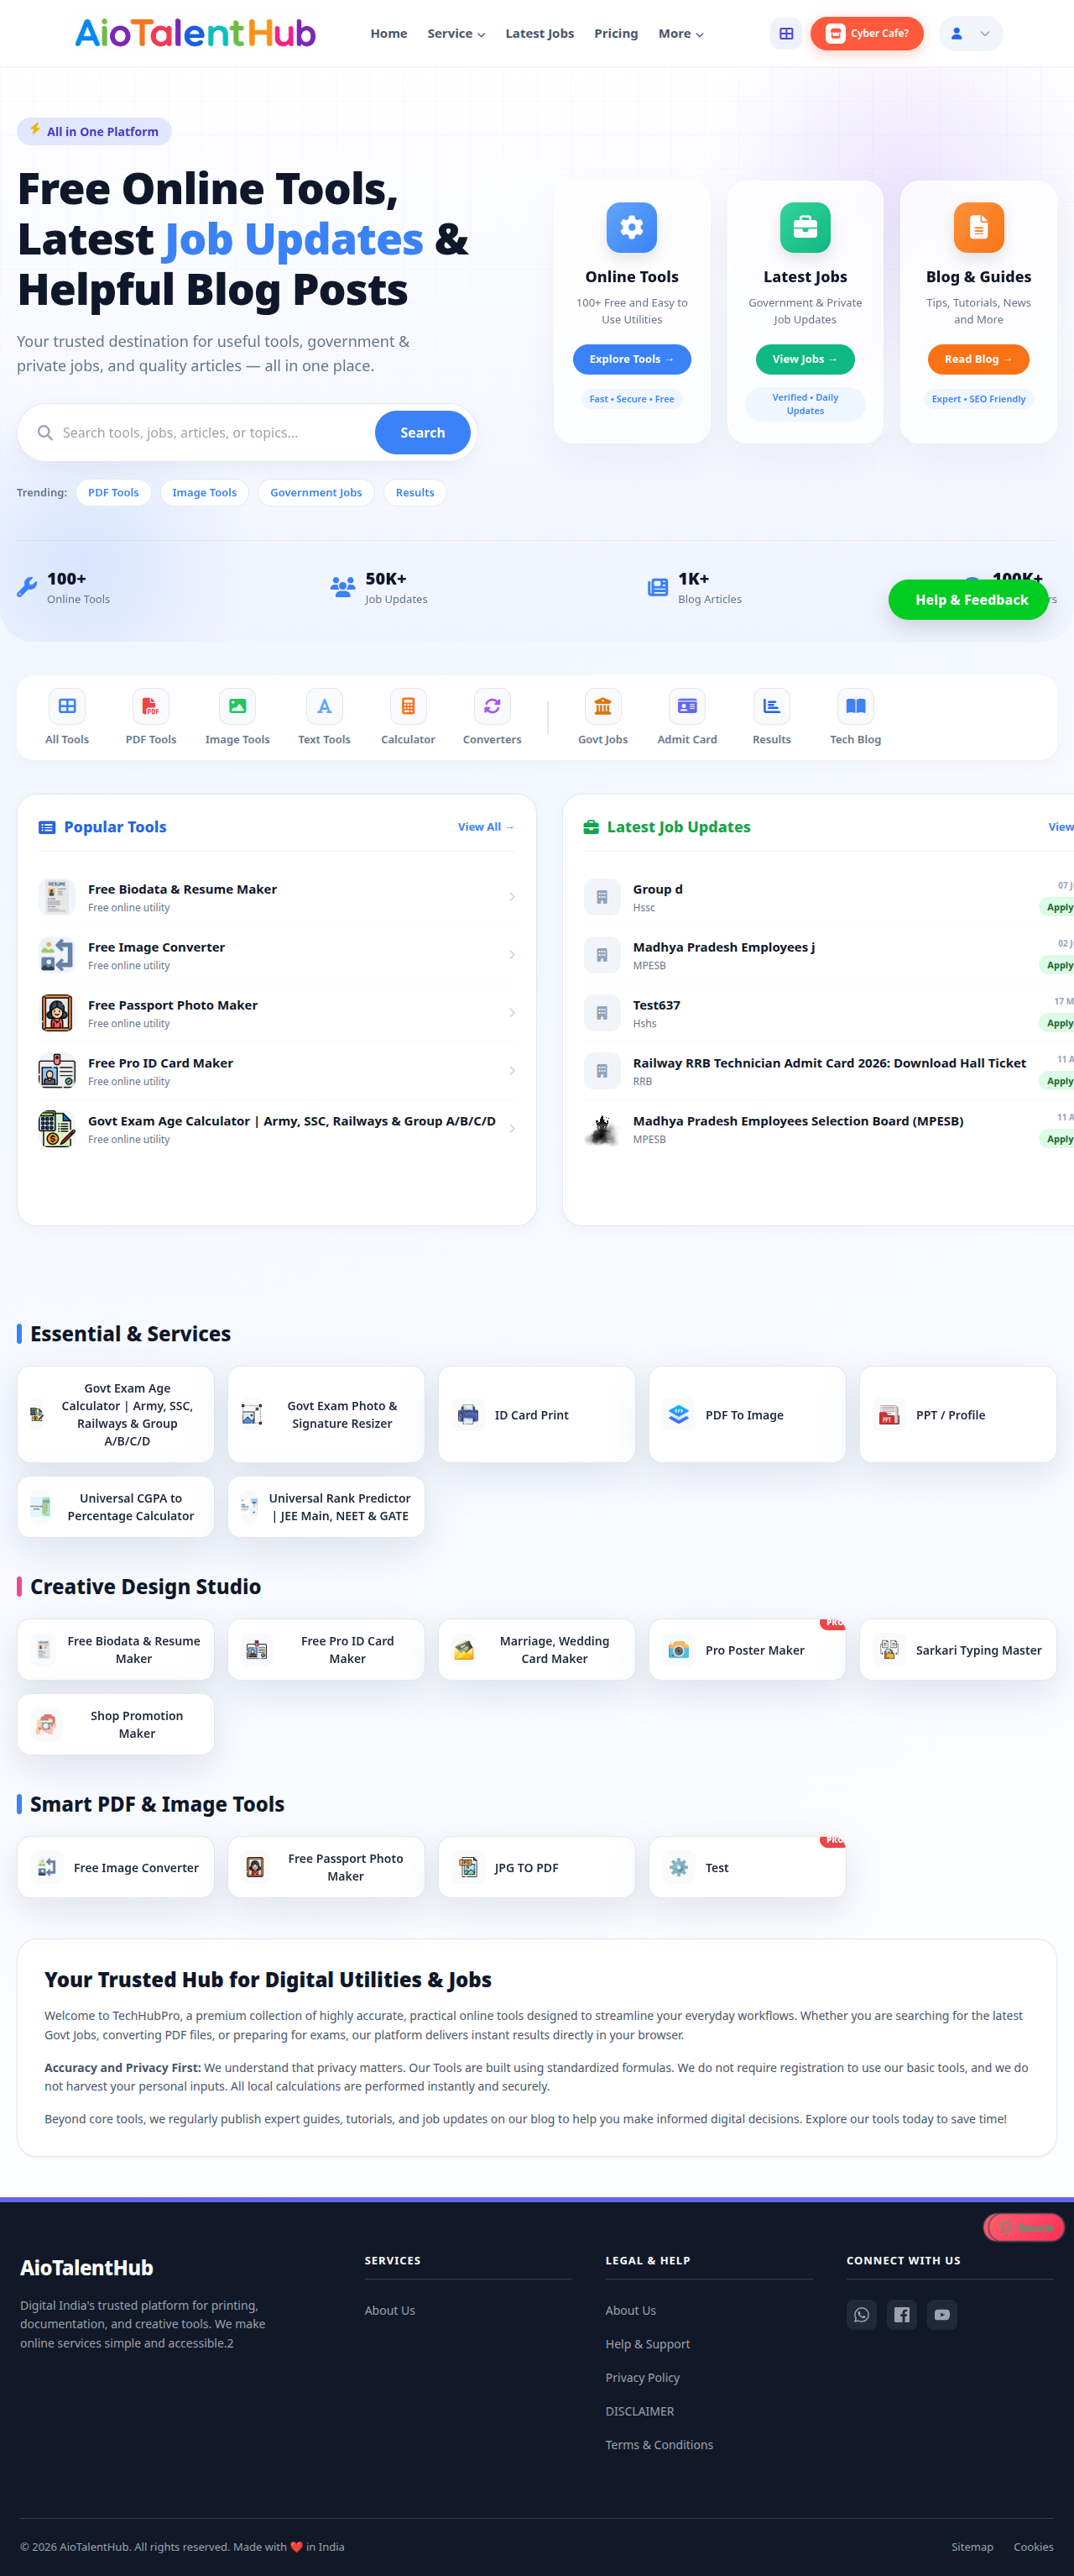Open chevron for Free Passport Photo Maker row

pos(512,1013)
